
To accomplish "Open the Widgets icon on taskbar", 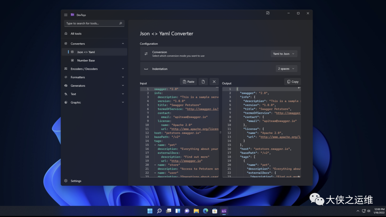I will point(178,211).
